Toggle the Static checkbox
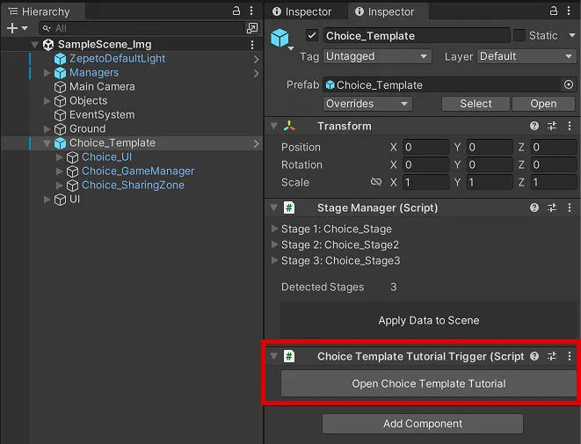581x444 pixels. tap(519, 35)
